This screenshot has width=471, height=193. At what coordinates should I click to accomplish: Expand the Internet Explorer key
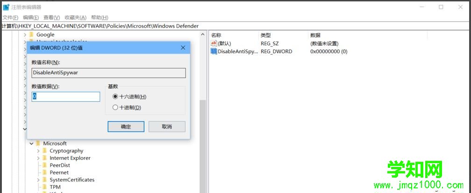tap(38, 158)
